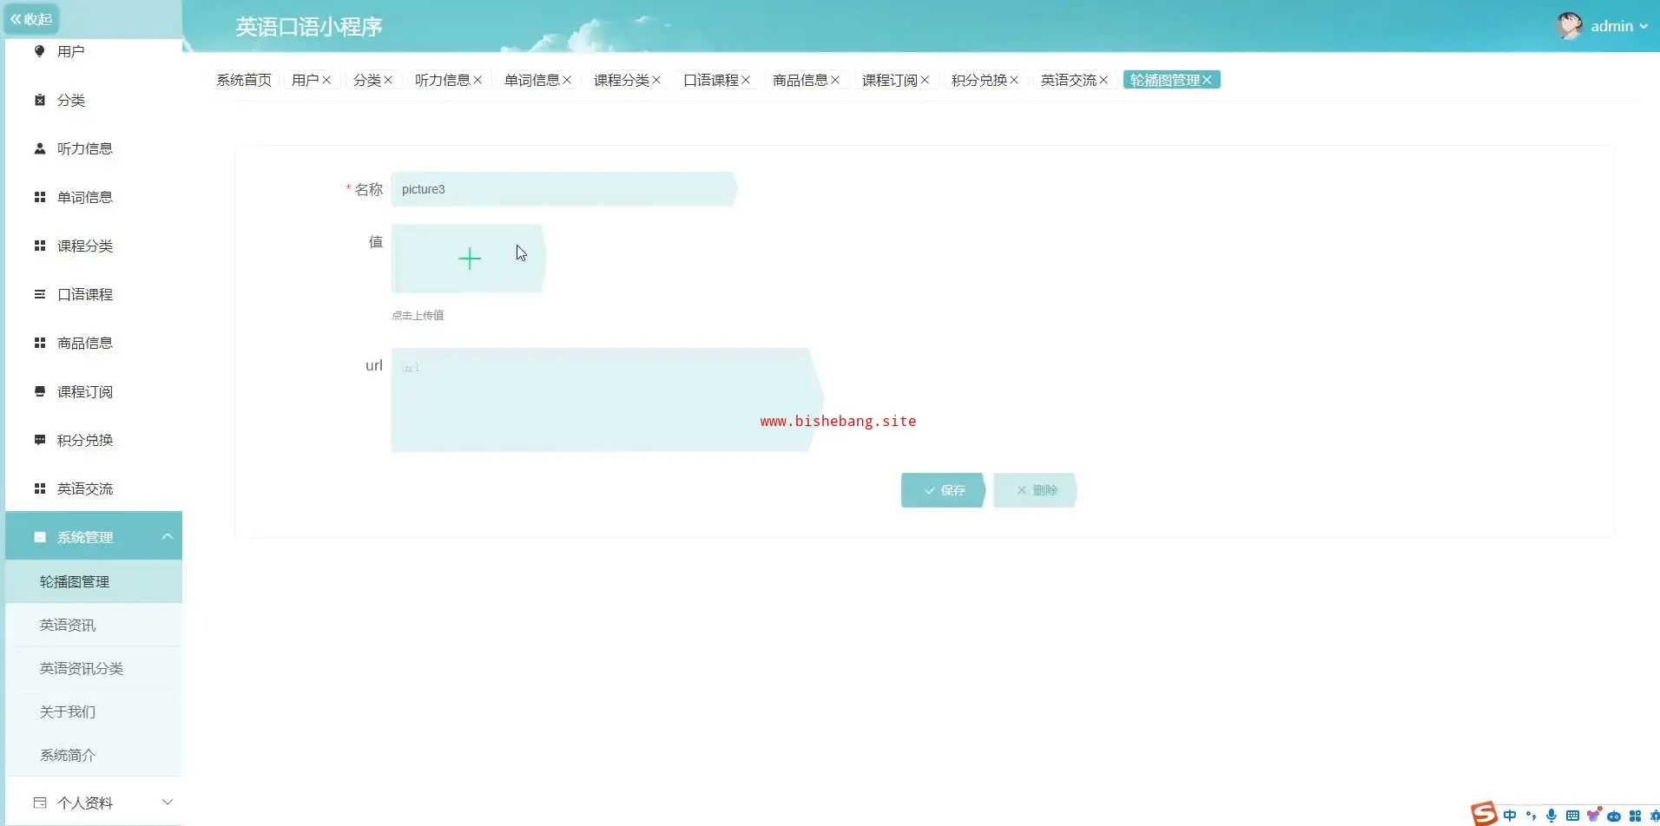Close the 听力信息 tab with its X
Viewport: 1660px width, 826px height.
click(x=478, y=80)
